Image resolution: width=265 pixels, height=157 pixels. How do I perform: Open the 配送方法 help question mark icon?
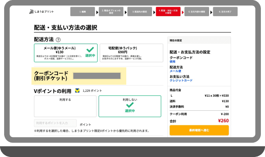[x=58, y=40]
